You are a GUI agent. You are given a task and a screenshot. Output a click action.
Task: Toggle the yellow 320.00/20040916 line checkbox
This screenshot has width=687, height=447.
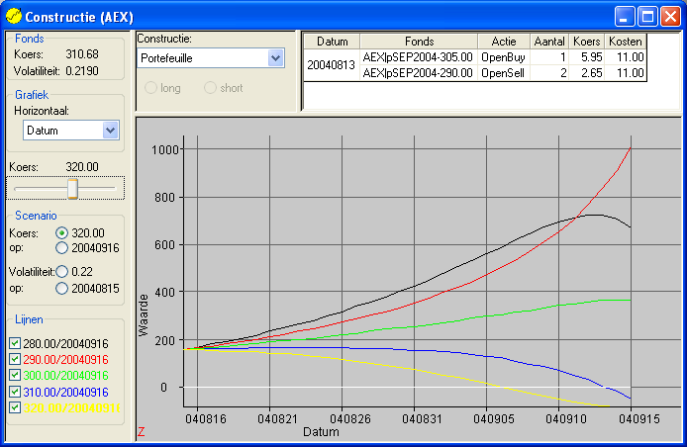coord(14,407)
